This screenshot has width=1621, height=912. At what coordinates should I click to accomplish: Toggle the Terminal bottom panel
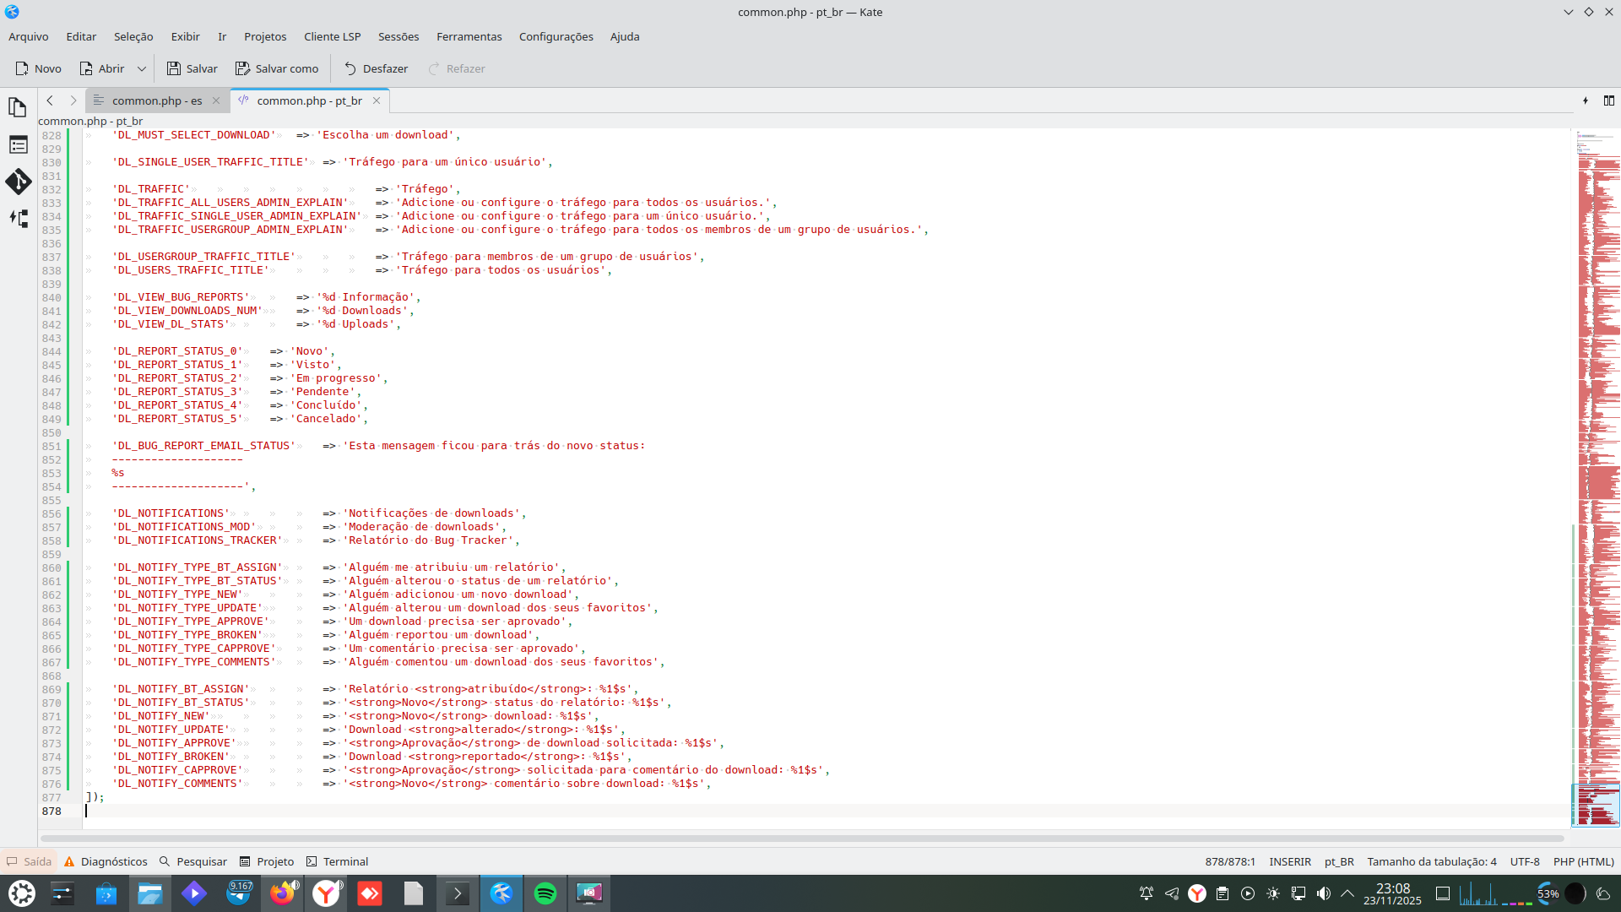coord(337,861)
